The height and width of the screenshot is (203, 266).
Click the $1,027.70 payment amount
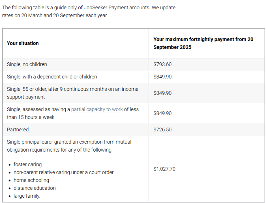tap(164, 169)
